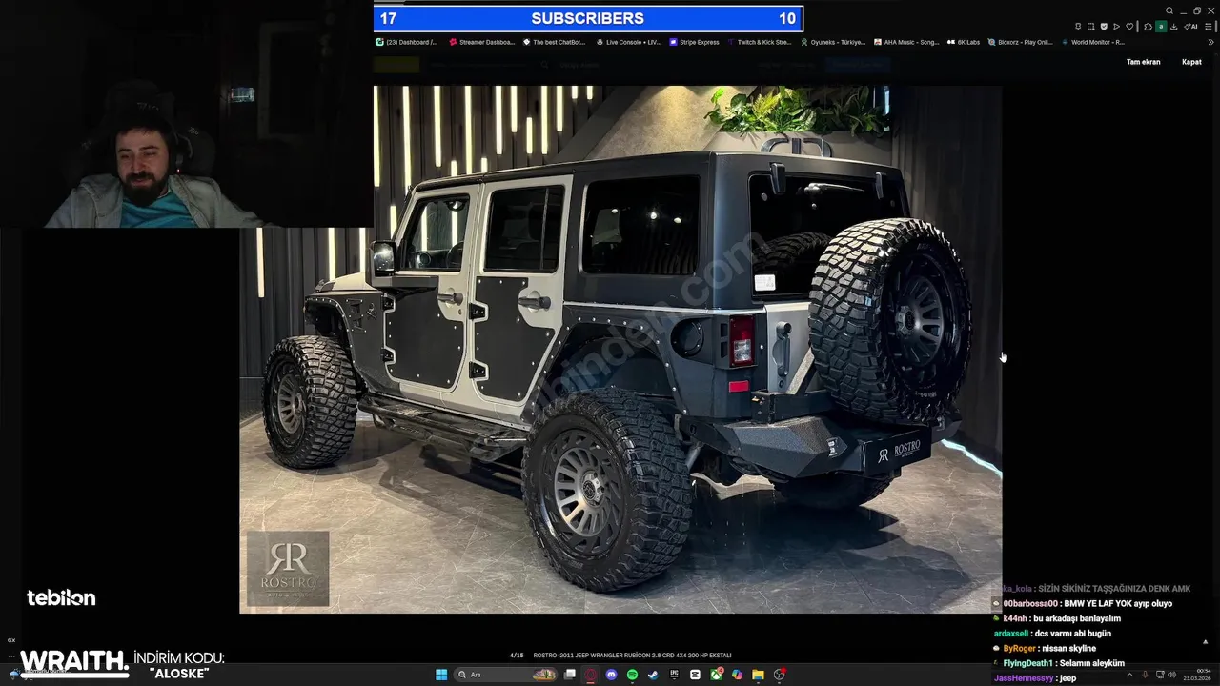Click Tam ekran to go fullscreen
The width and height of the screenshot is (1220, 686).
click(1143, 62)
